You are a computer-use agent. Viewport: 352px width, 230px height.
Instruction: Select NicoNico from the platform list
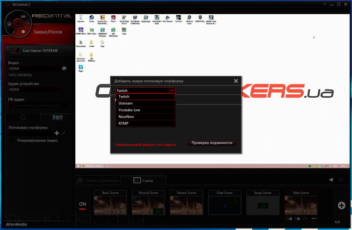(145, 117)
